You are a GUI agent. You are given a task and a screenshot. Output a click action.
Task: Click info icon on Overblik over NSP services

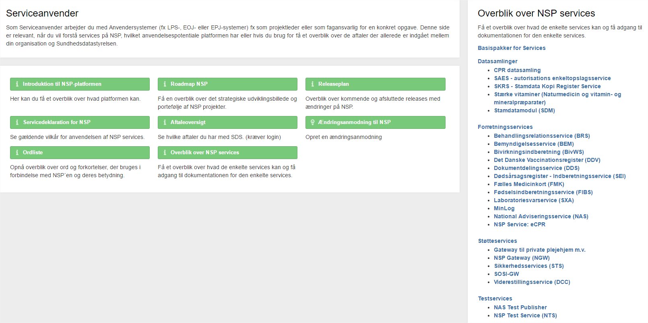coord(165,153)
